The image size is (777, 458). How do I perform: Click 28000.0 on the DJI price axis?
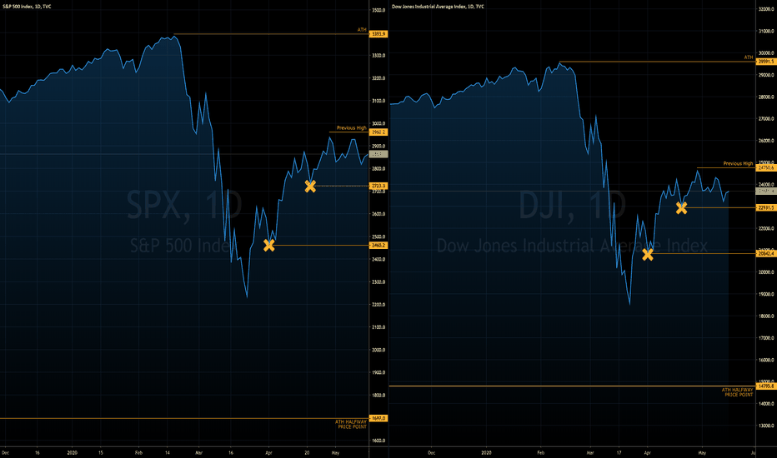(766, 97)
